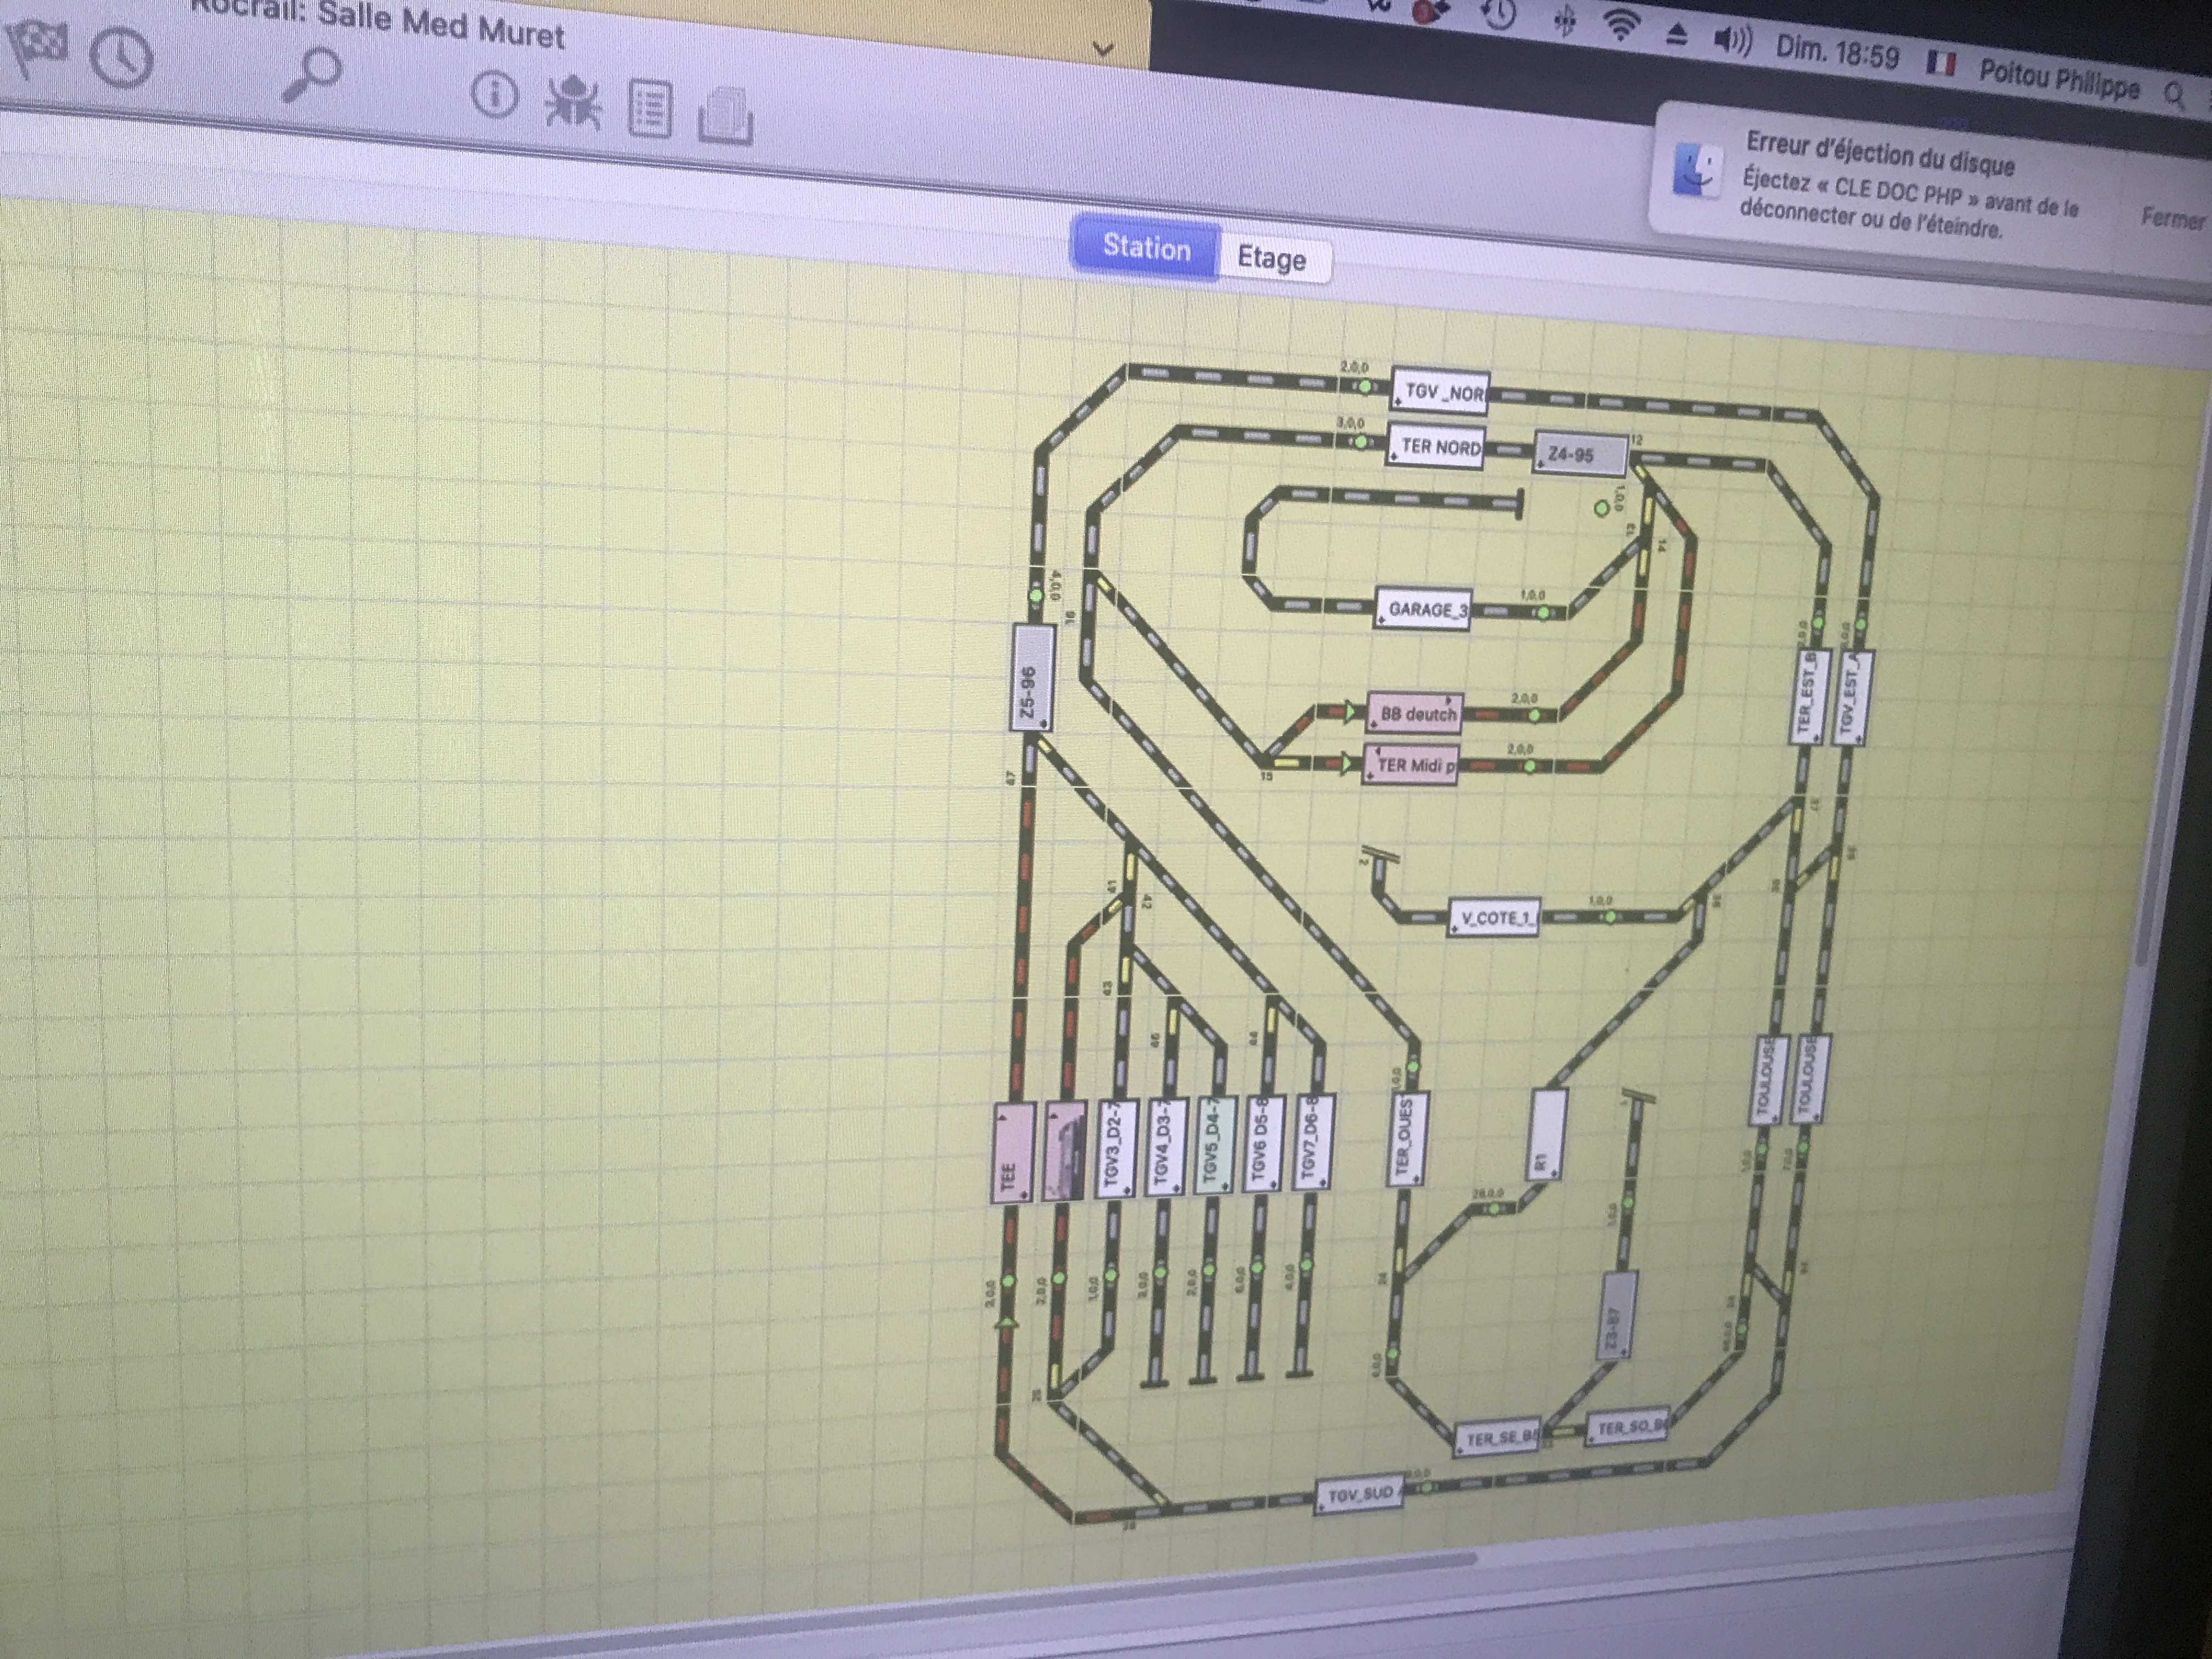Toggle the sensor right of V_COTE_1
The width and height of the screenshot is (2212, 1659).
[x=1610, y=916]
